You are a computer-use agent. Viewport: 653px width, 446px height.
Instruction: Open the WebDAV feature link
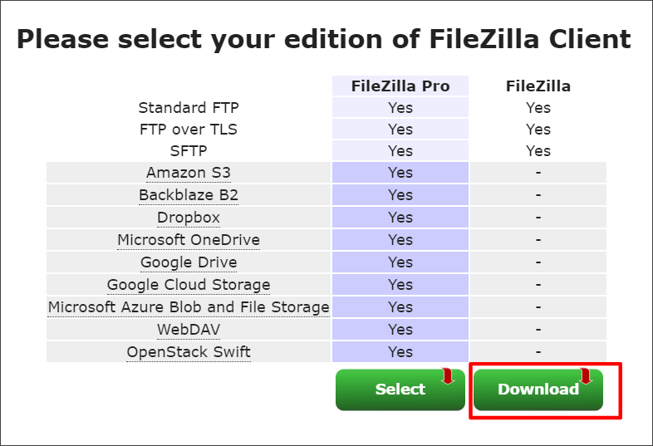189,330
